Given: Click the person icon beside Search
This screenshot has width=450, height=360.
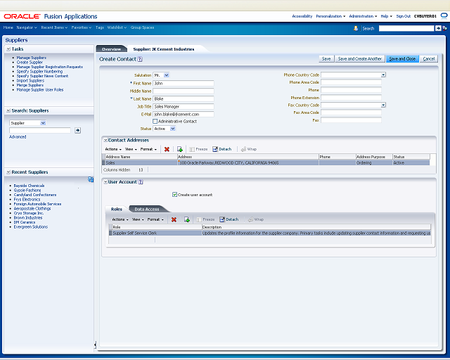Looking at the screenshot, I should tap(356, 28).
